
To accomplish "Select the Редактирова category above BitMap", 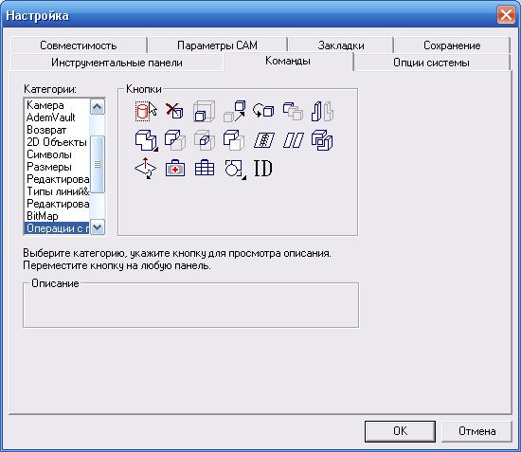I will tap(57, 204).
